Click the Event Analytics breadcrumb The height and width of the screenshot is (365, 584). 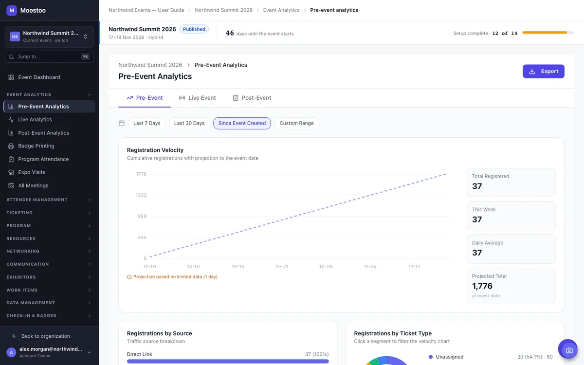pyautogui.click(x=281, y=10)
